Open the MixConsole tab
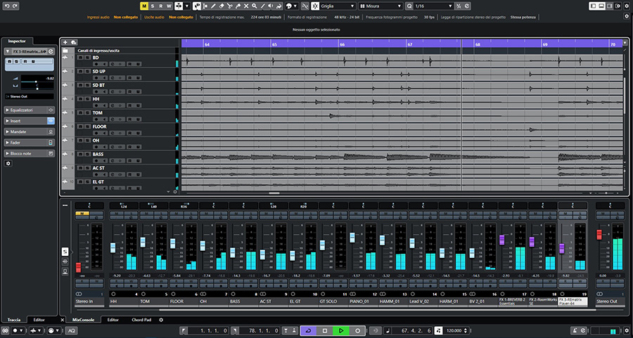Screen dimensions: 633x338 click(83, 320)
